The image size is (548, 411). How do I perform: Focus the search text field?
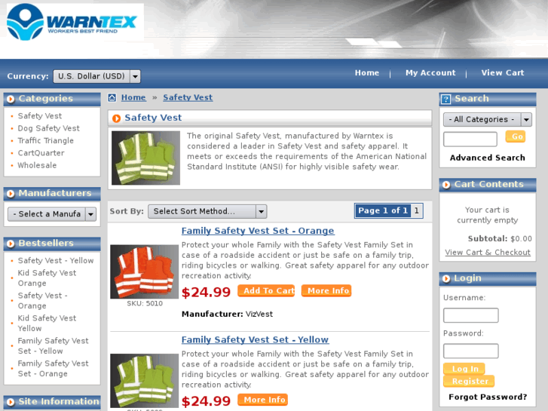coord(470,140)
